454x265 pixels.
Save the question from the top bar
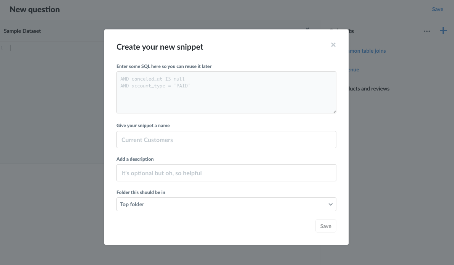pyautogui.click(x=438, y=9)
